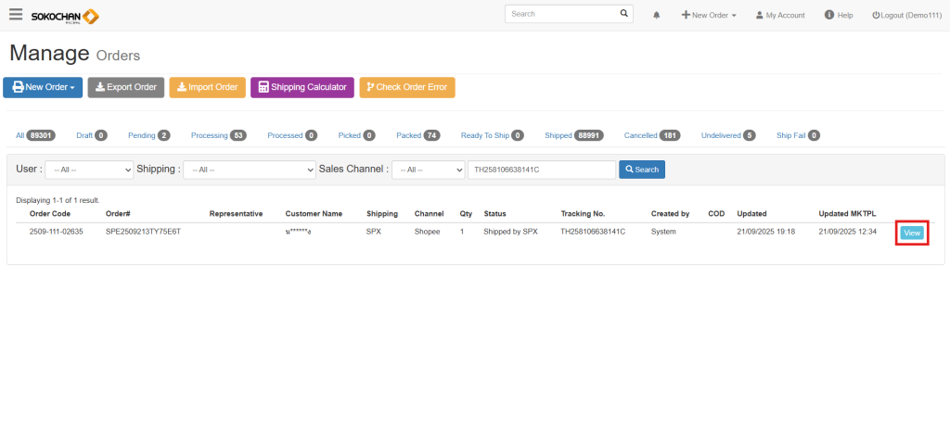The height and width of the screenshot is (429, 950).
Task: Open the Sales Channel filter dropdown
Action: [x=428, y=170]
